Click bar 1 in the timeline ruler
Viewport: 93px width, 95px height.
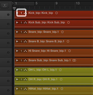click(x=16, y=3)
